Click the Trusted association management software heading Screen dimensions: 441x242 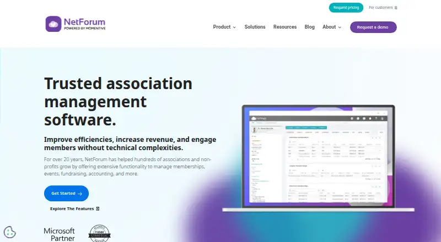point(118,102)
